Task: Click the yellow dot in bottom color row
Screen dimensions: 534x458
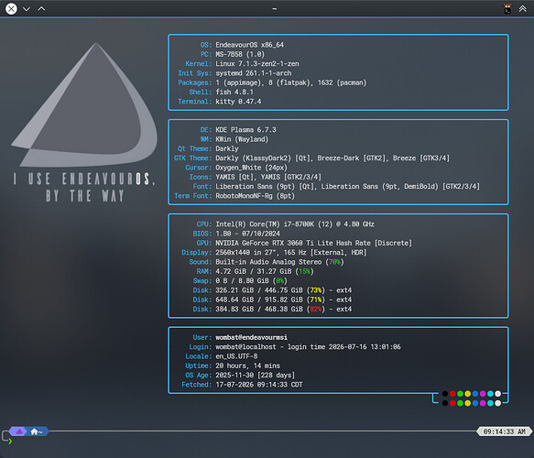Action: coord(467,403)
